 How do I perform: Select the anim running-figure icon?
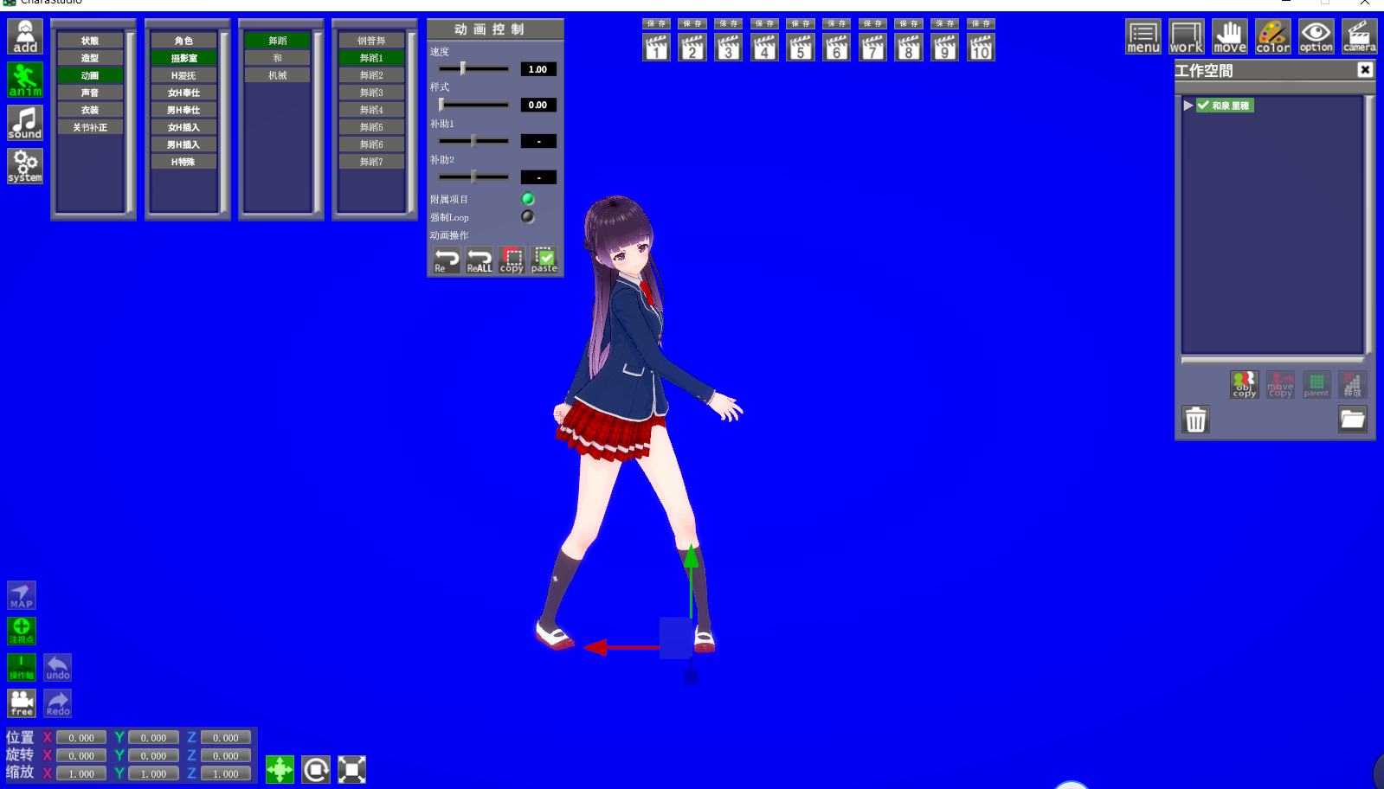click(25, 80)
